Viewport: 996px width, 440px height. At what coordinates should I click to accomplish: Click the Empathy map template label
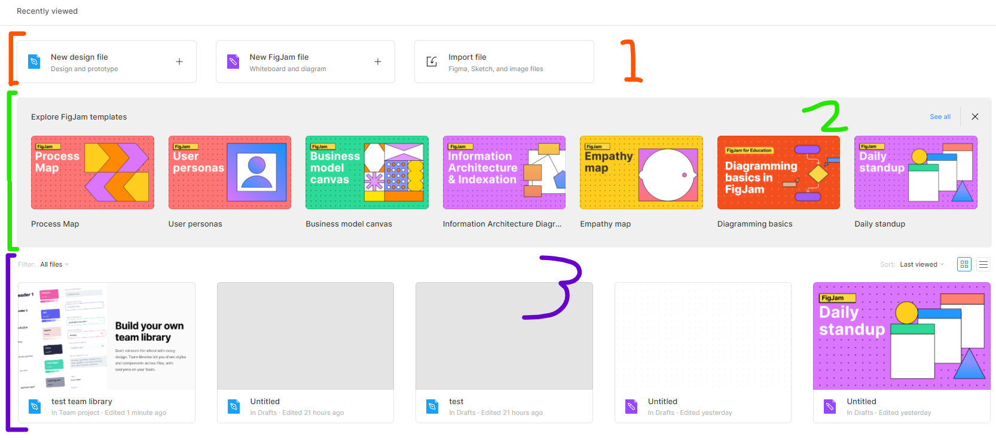pos(605,224)
